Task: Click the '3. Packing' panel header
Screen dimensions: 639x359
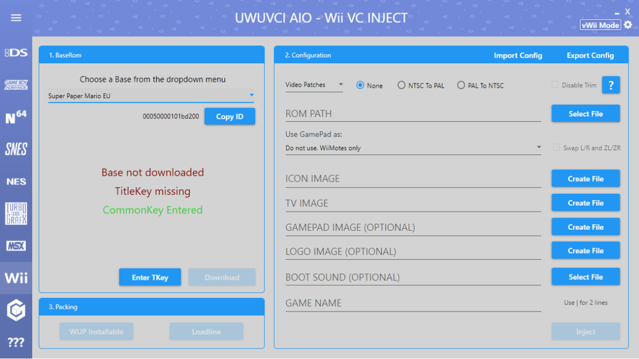Action: (x=152, y=307)
